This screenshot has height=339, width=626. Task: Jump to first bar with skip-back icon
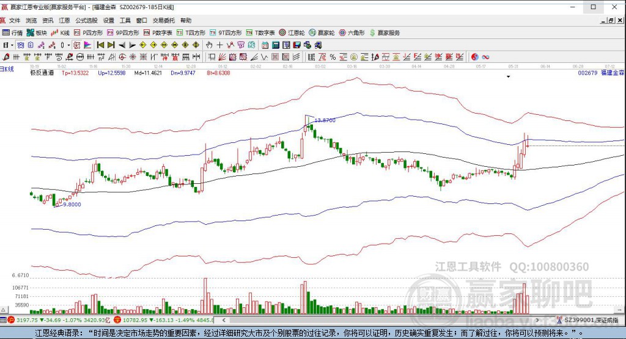(x=100, y=45)
